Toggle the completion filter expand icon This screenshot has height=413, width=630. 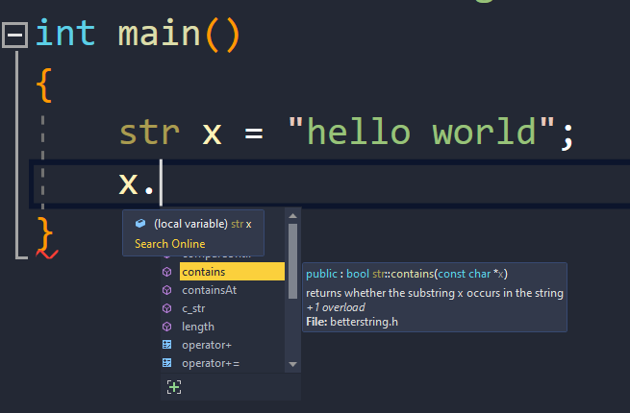[x=174, y=387]
